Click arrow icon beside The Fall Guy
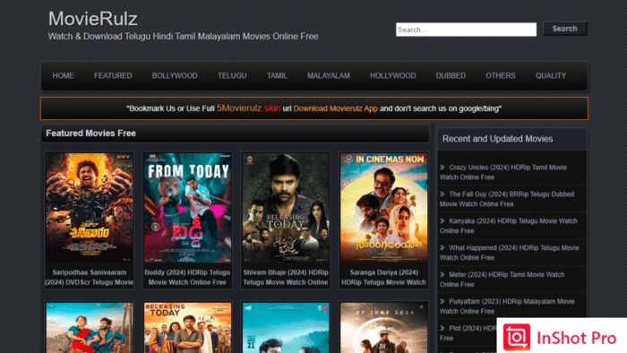The image size is (627, 353). [x=442, y=194]
